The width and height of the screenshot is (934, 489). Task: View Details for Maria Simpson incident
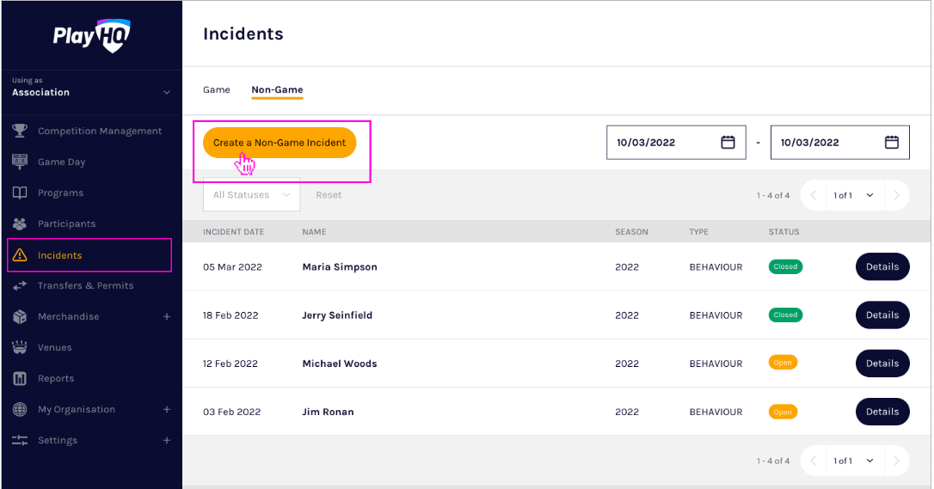click(x=882, y=266)
